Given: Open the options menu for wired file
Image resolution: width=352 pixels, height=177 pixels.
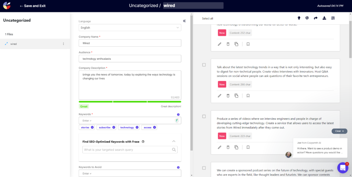Looking at the screenshot, I should pyautogui.click(x=63, y=44).
